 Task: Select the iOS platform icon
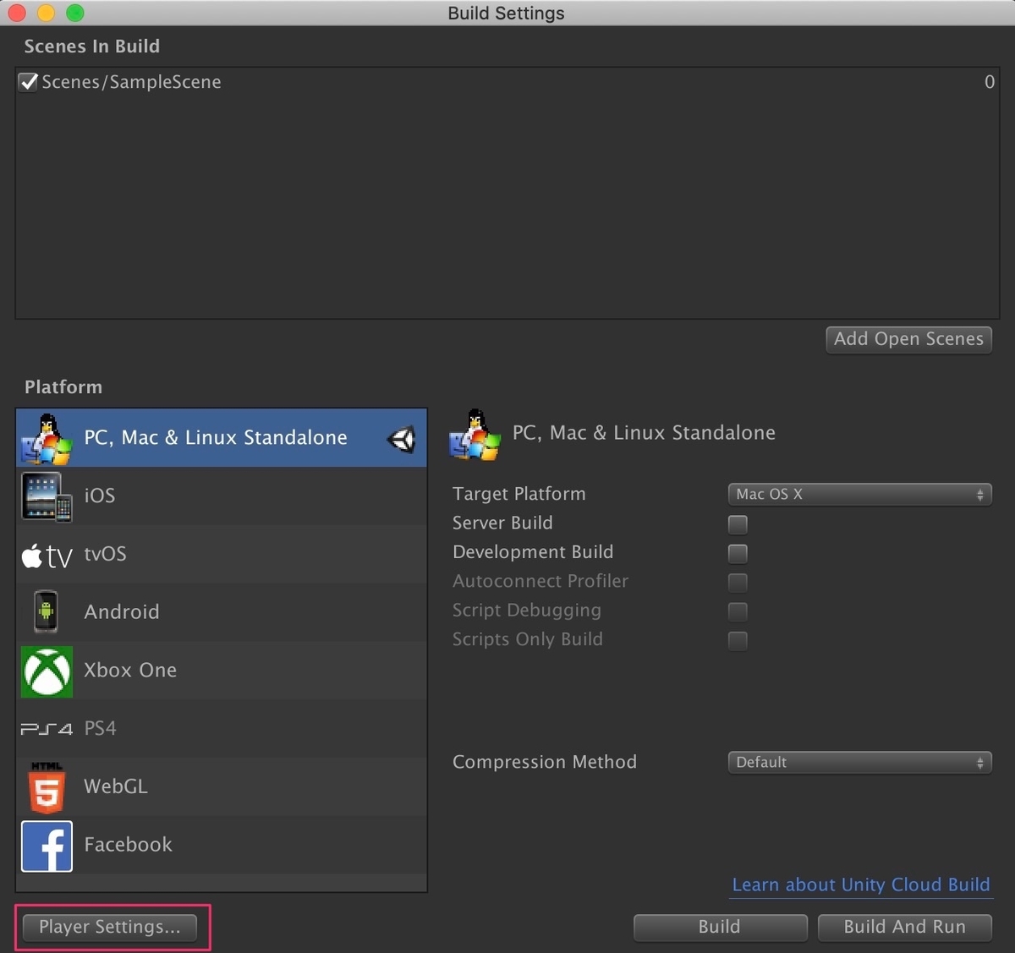(47, 496)
